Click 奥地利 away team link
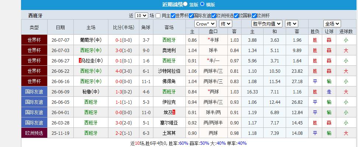 (169, 50)
